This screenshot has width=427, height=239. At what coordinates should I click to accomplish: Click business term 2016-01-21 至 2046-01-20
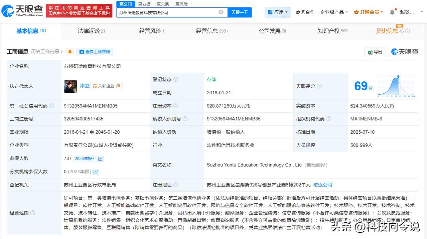click(x=92, y=132)
